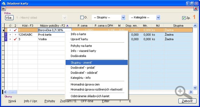Click Žiadna in the Prvá karta row
Screen dimensions: 200x107
click(169, 35)
